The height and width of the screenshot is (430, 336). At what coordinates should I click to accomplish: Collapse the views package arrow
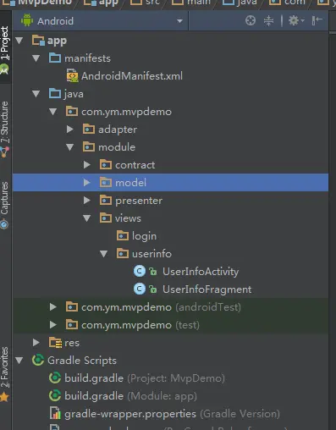pos(87,218)
